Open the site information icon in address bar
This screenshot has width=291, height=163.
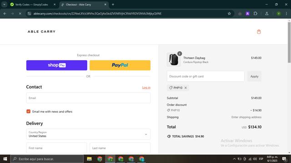(29, 14)
